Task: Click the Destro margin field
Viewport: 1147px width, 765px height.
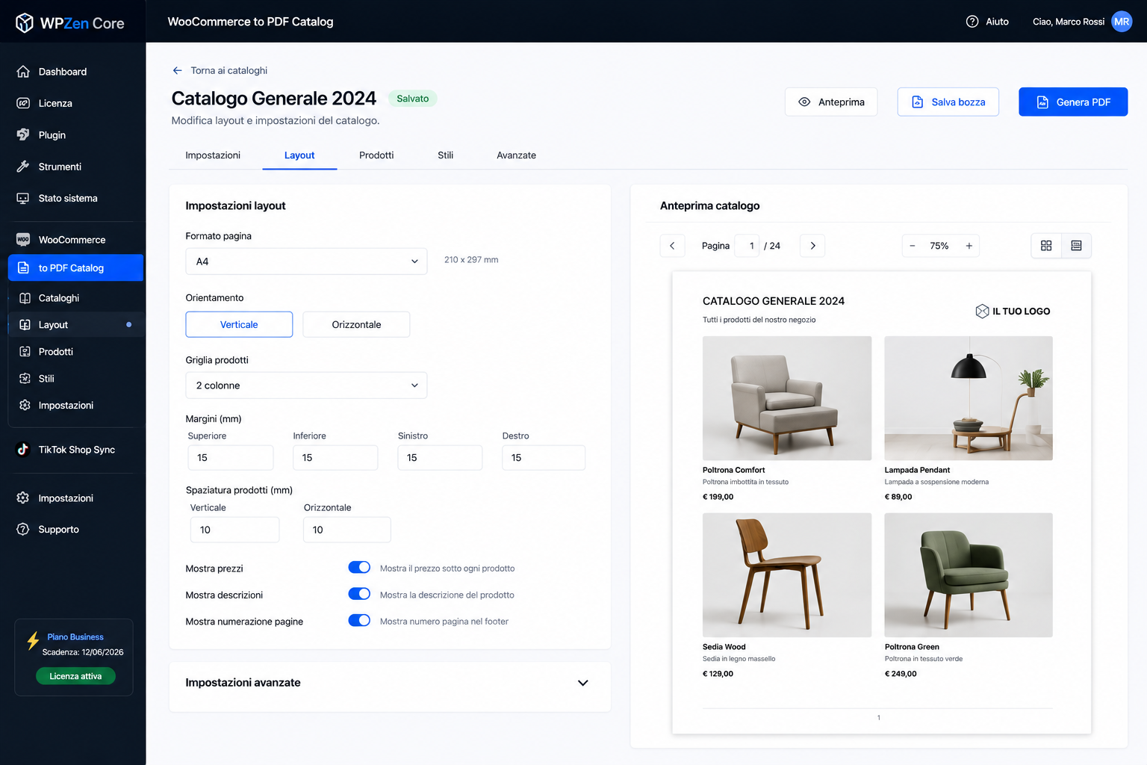Action: [x=544, y=457]
